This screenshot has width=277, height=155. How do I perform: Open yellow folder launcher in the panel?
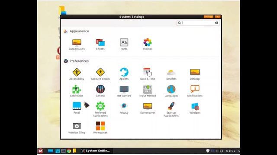[x=74, y=151]
